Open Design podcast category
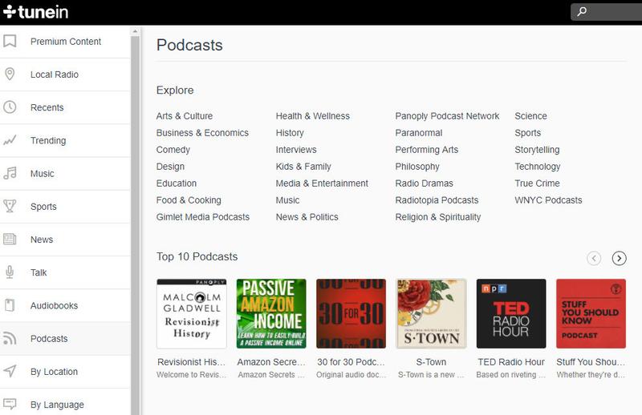642x415 pixels. [170, 167]
